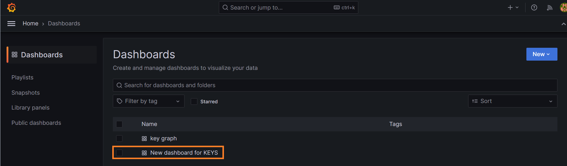Collapse the top bar with the chevron
The image size is (567, 166).
pyautogui.click(x=563, y=24)
